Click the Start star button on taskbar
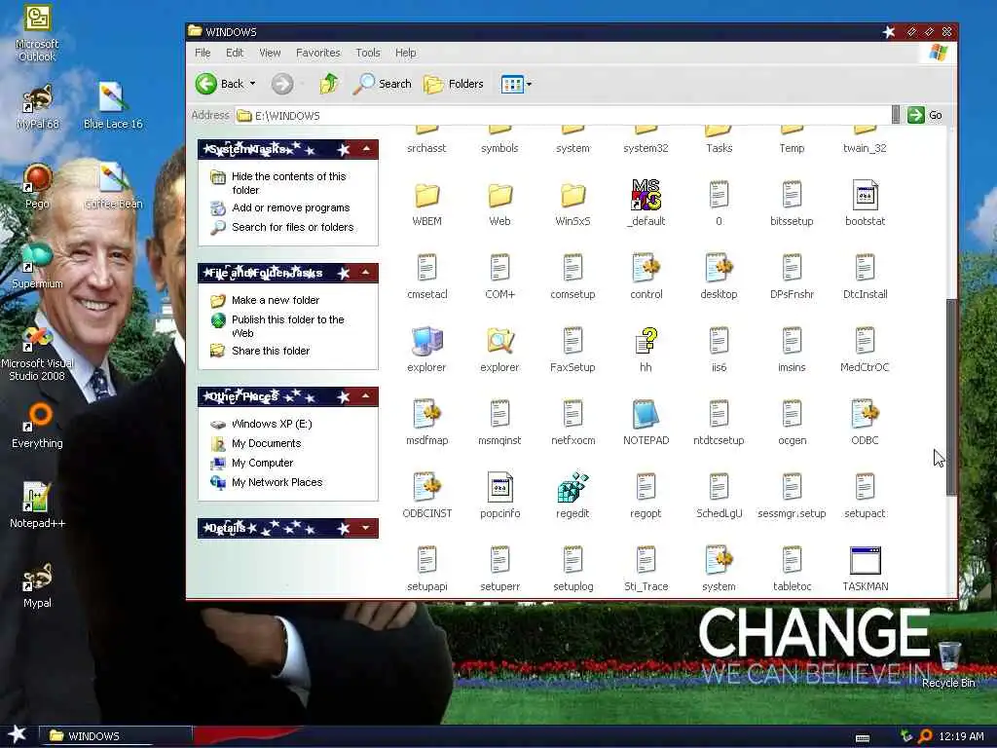Screen dimensions: 997x748 (17, 734)
